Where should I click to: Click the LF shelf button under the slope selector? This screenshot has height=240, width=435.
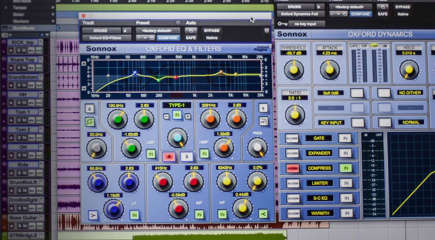coord(89,122)
